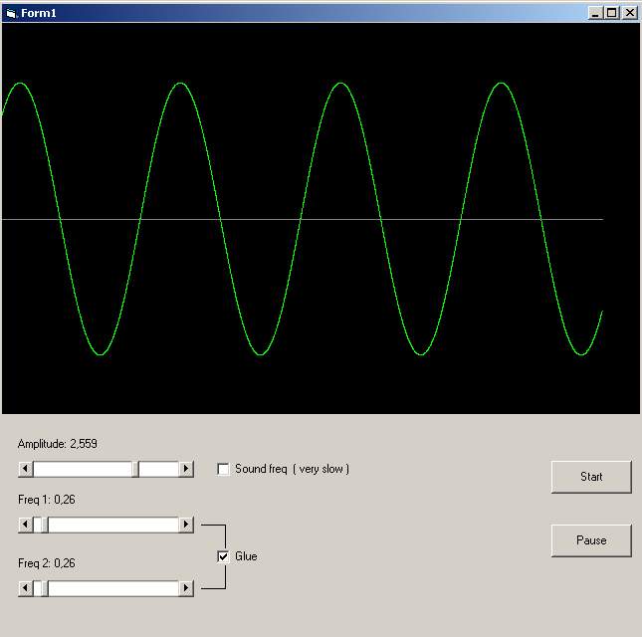Minimize the Form1 window
This screenshot has height=637, width=642.
pos(595,12)
